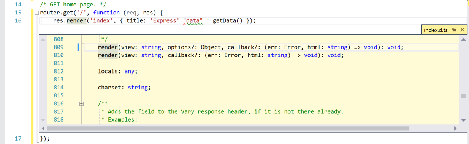This screenshot has width=469, height=144.
Task: Click peek window vertical scroll down arrow
Action: click(x=463, y=120)
